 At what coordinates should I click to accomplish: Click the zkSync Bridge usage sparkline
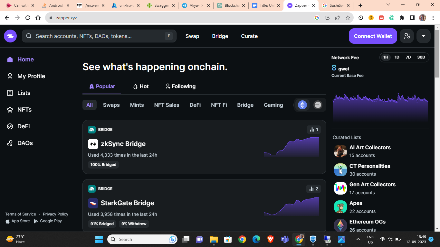[292, 147]
